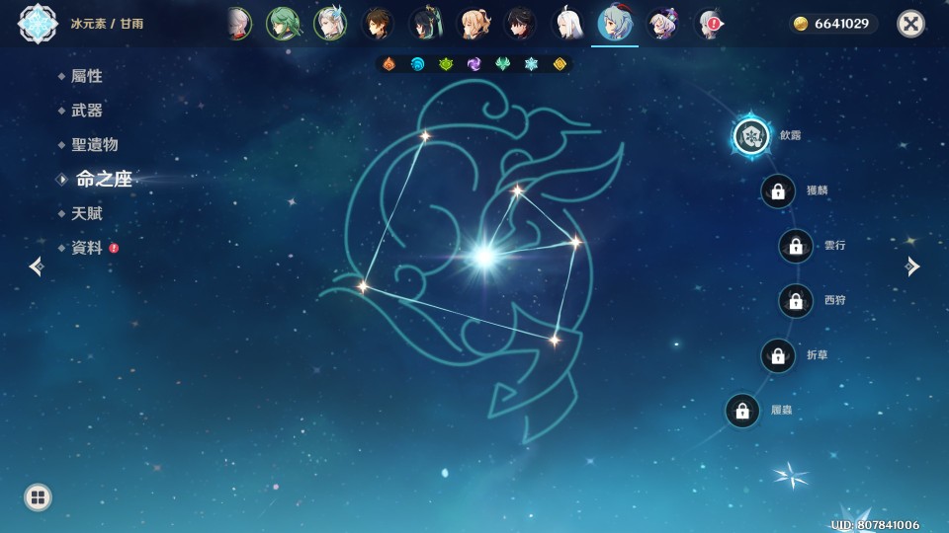Close the character screen with X
This screenshot has height=533, width=949.
point(910,24)
